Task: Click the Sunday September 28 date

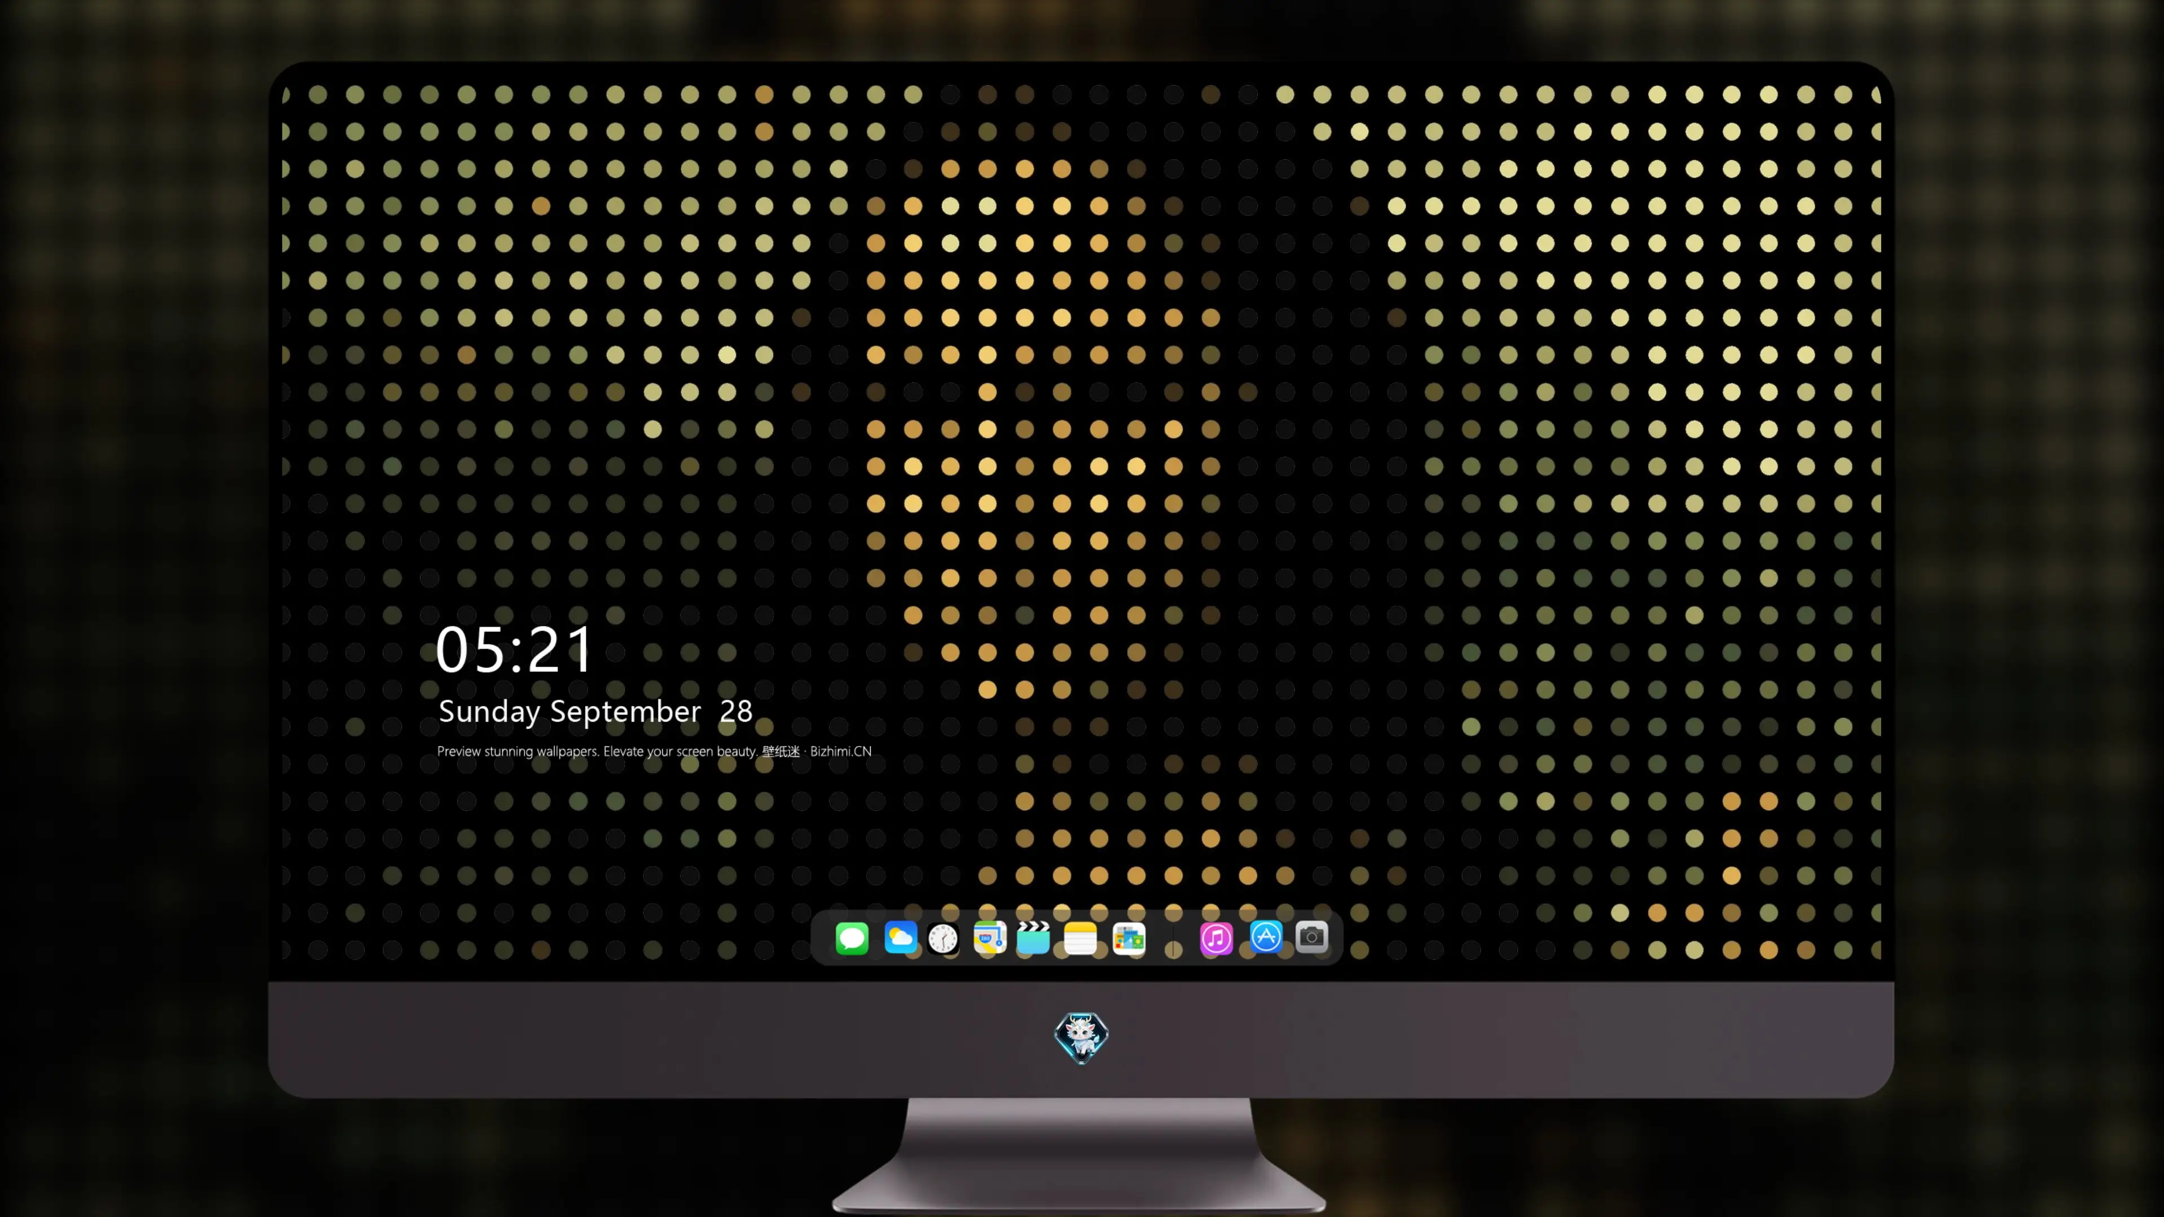Action: tap(596, 712)
